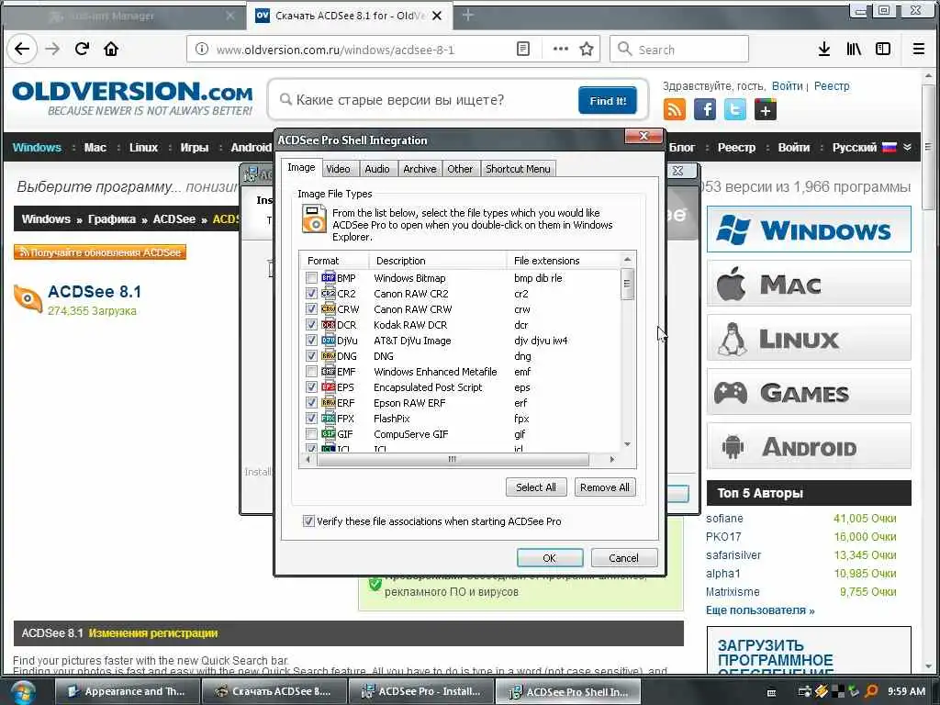
Task: Click the CRW file type icon
Action: click(328, 308)
